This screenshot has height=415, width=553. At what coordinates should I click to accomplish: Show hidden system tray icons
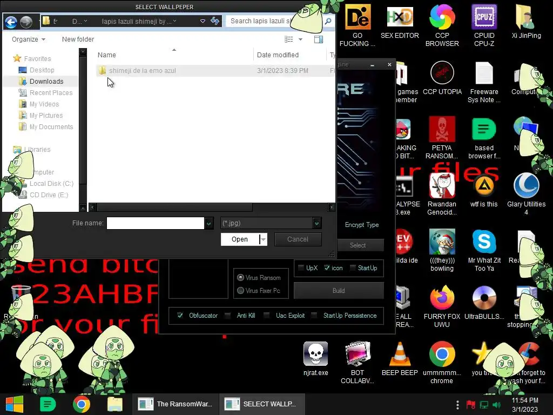click(x=457, y=404)
